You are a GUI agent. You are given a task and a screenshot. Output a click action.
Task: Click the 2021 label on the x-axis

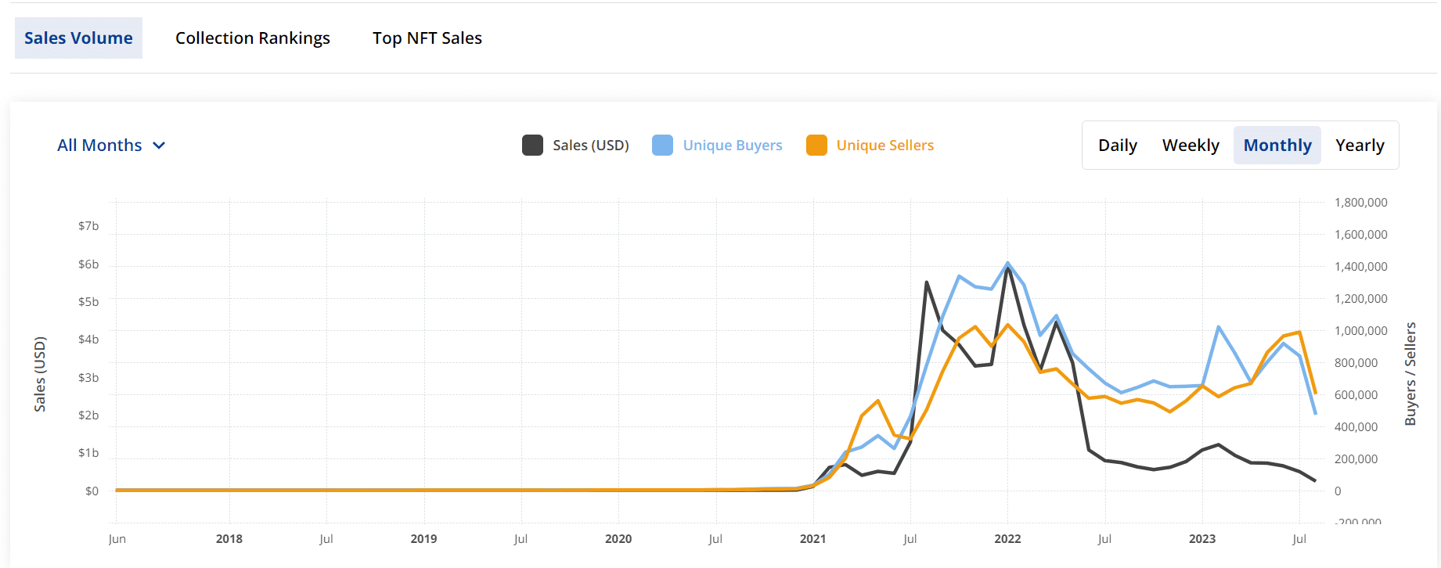[812, 539]
